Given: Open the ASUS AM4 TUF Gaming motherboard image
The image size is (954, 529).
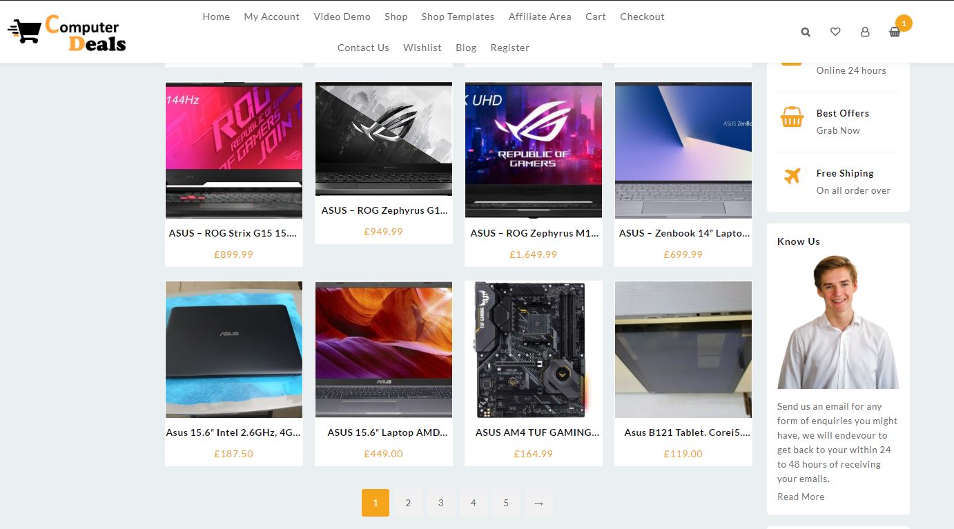Looking at the screenshot, I should tap(534, 349).
